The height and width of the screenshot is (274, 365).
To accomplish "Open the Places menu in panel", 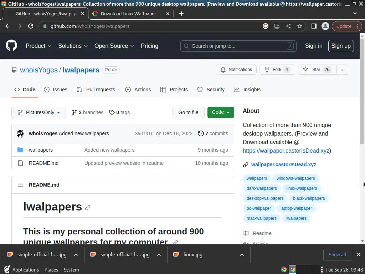I will (x=51, y=270).
